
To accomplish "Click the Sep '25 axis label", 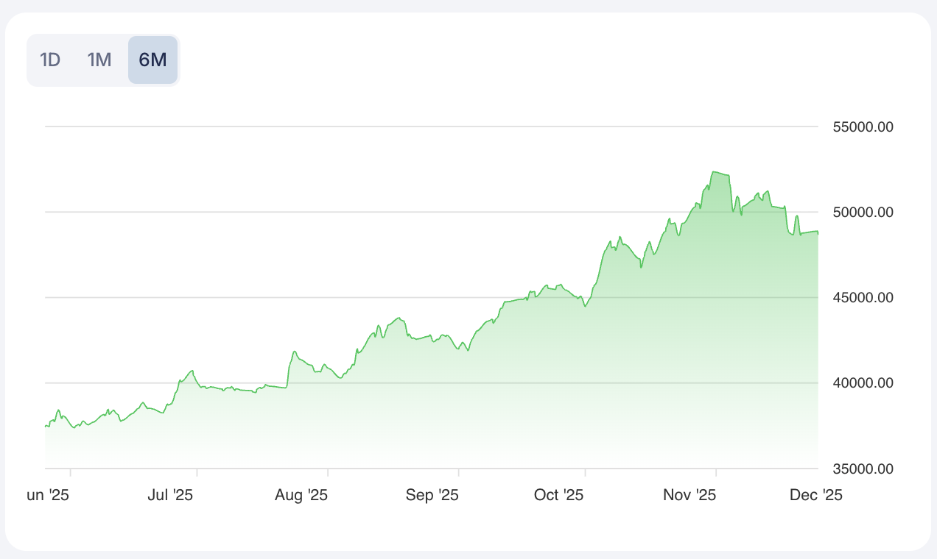I will 432,495.
